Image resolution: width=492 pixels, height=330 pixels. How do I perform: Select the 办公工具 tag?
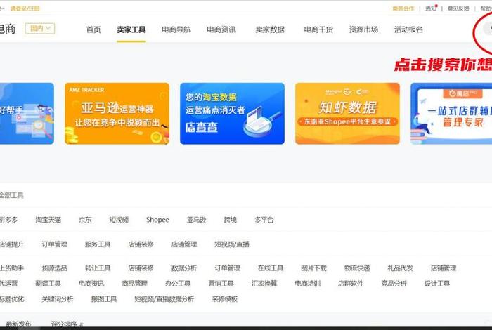coord(178,283)
